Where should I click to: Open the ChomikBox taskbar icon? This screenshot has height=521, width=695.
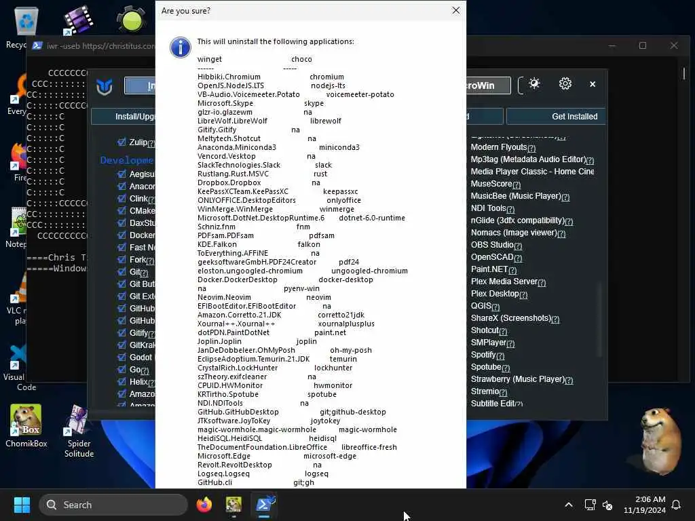point(233,505)
